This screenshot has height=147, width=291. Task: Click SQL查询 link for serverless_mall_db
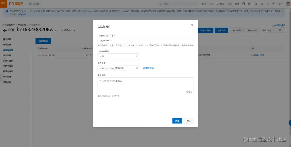(x=255, y=55)
